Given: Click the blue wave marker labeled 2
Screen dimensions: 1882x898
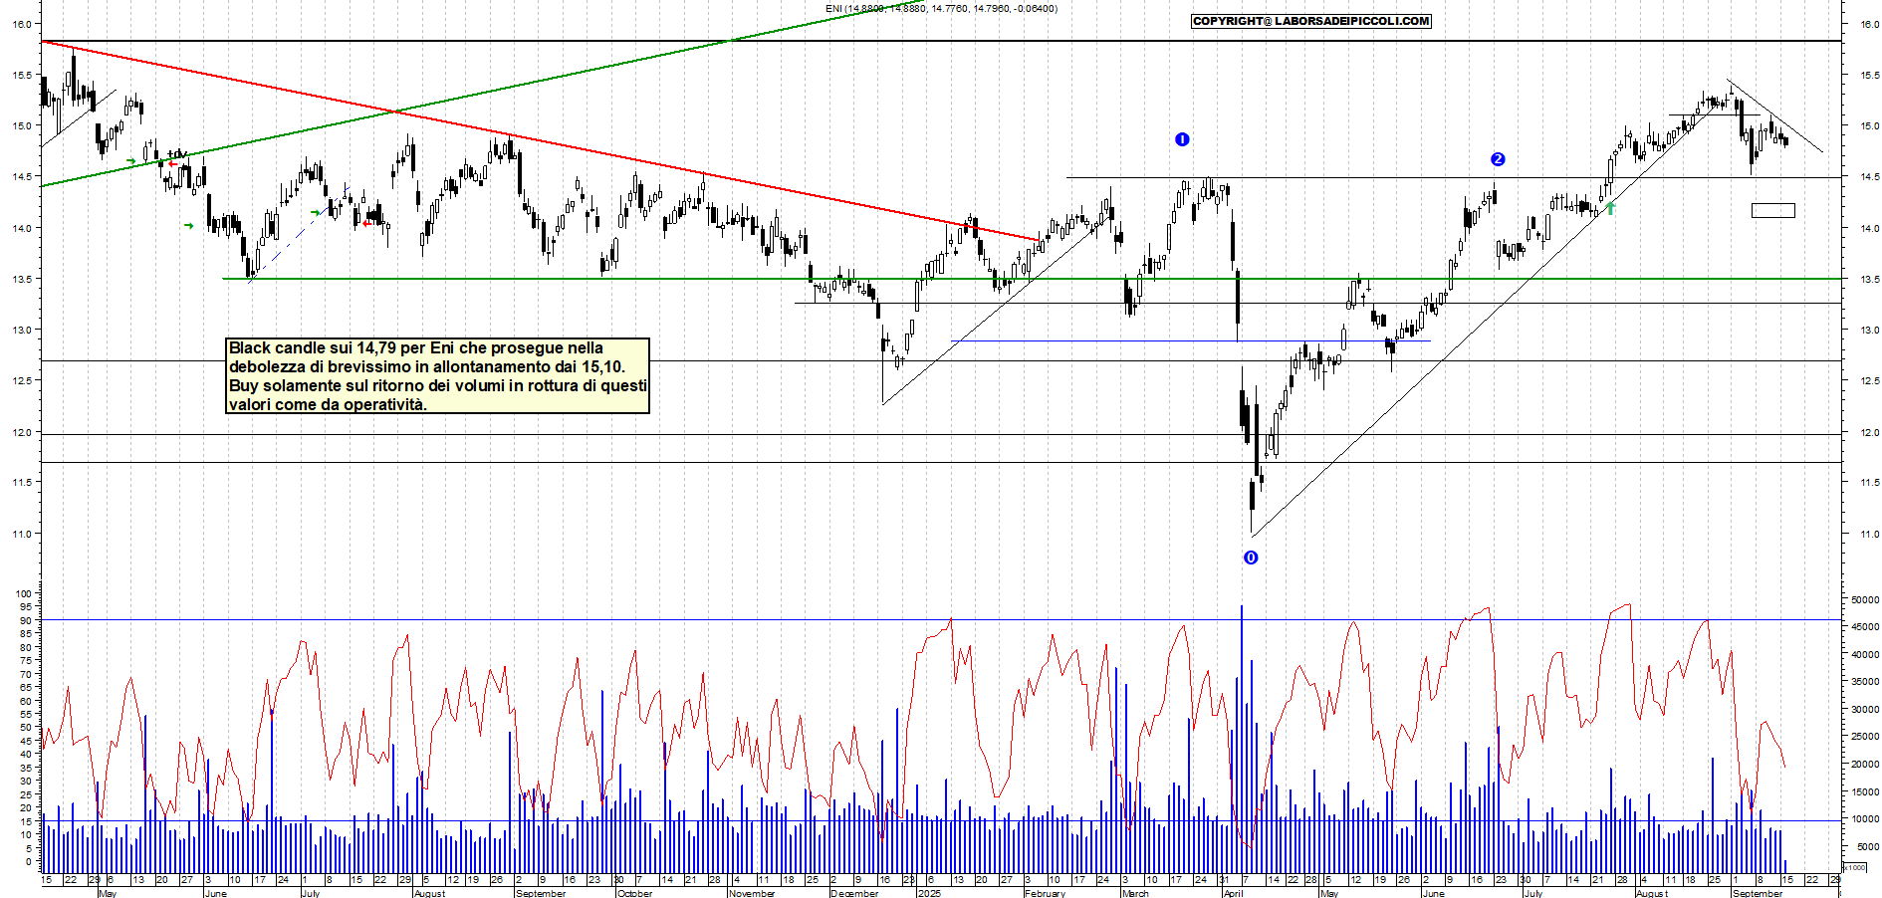Looking at the screenshot, I should (1498, 159).
